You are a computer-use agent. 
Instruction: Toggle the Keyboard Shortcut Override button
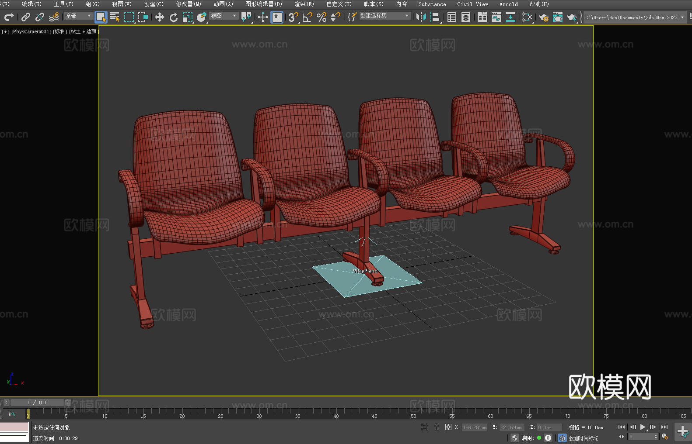(x=277, y=17)
